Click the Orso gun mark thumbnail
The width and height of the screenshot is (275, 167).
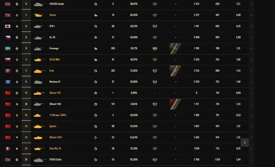(175, 71)
